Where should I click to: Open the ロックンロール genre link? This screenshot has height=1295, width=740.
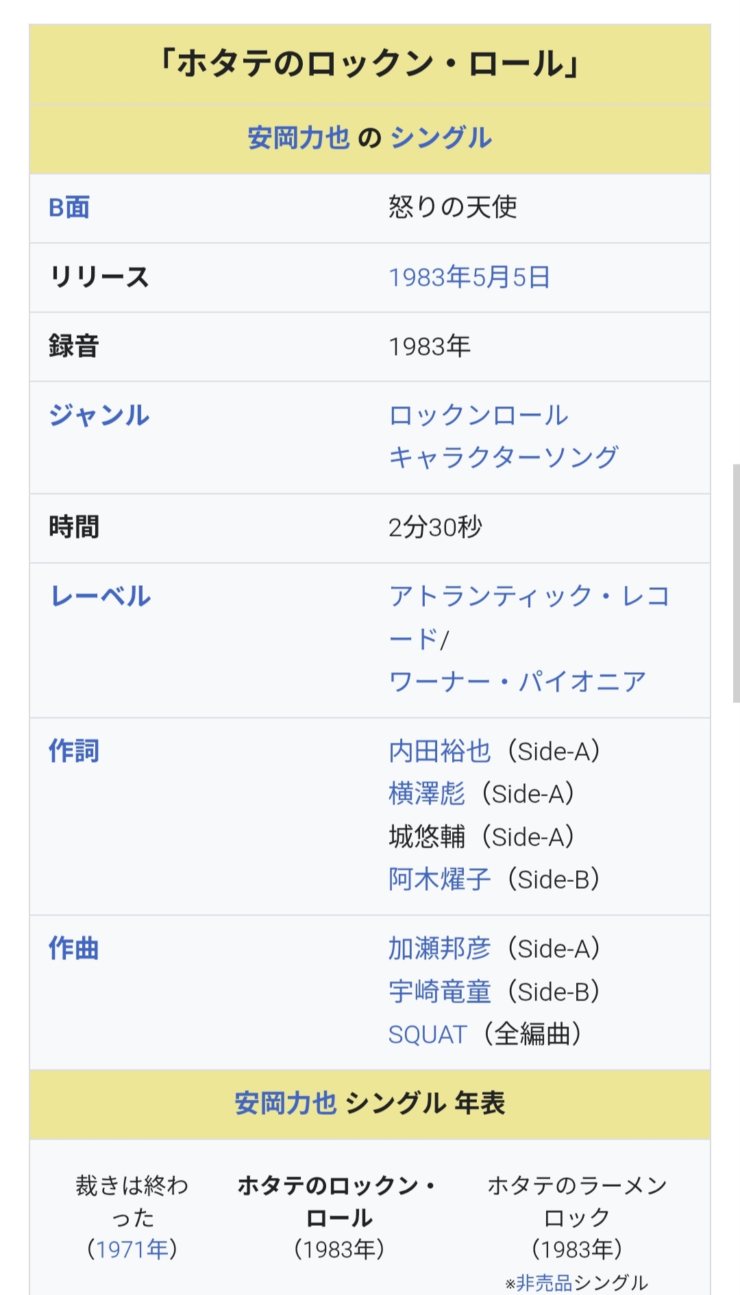[x=478, y=415]
